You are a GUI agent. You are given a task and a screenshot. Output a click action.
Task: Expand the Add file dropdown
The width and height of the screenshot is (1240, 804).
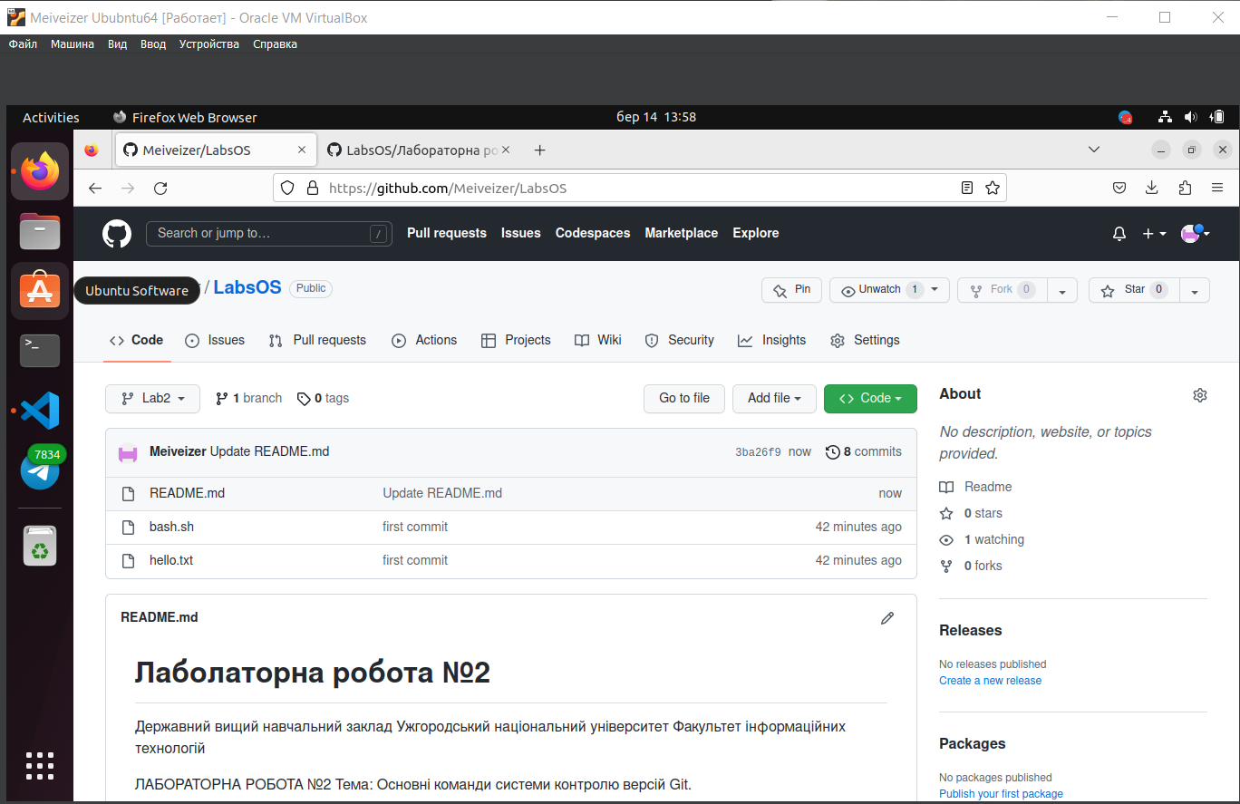coord(774,398)
